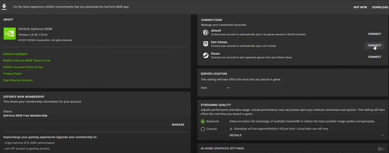Screen dimensions: 389x153
Task: Connect the Steam account
Action: pos(374,57)
